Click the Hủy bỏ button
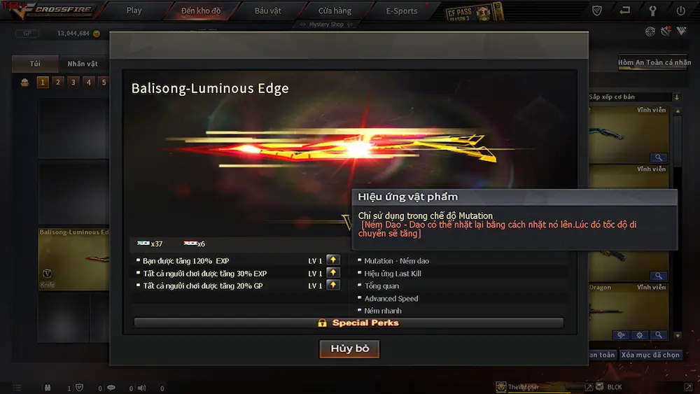 (x=349, y=349)
